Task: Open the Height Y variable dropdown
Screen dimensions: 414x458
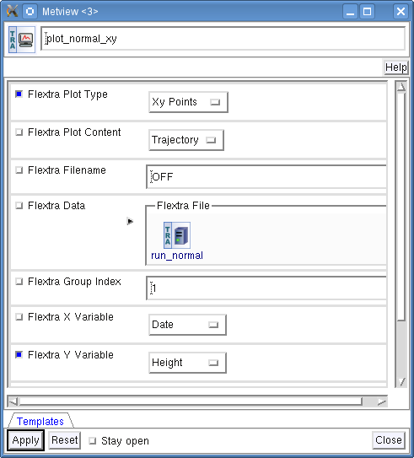Action: tap(187, 363)
